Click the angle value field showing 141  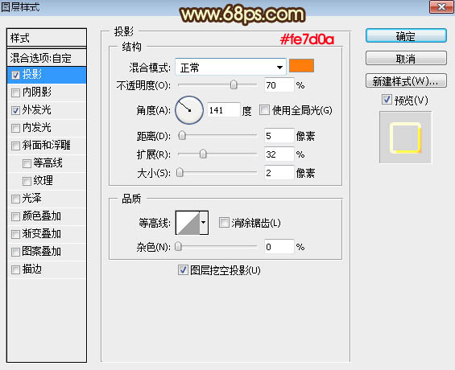click(x=223, y=110)
